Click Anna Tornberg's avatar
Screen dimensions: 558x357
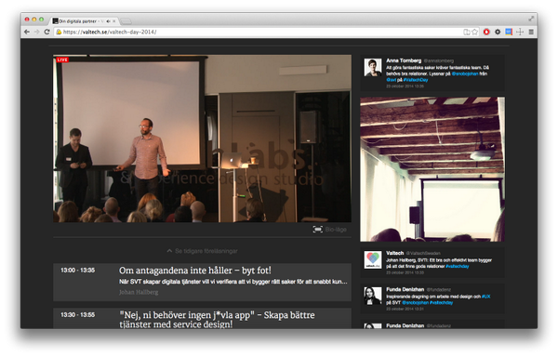click(373, 67)
